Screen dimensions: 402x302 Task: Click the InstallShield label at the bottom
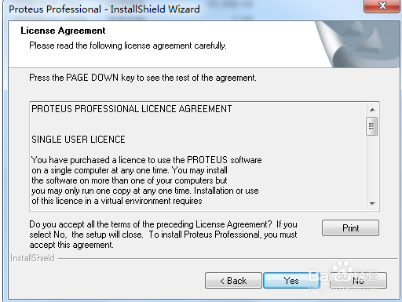(32, 258)
